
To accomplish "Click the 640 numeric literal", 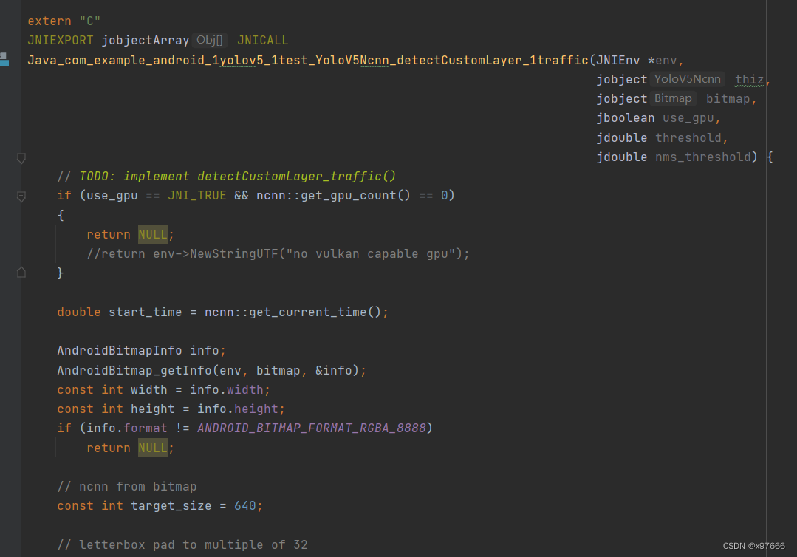I will click(245, 506).
